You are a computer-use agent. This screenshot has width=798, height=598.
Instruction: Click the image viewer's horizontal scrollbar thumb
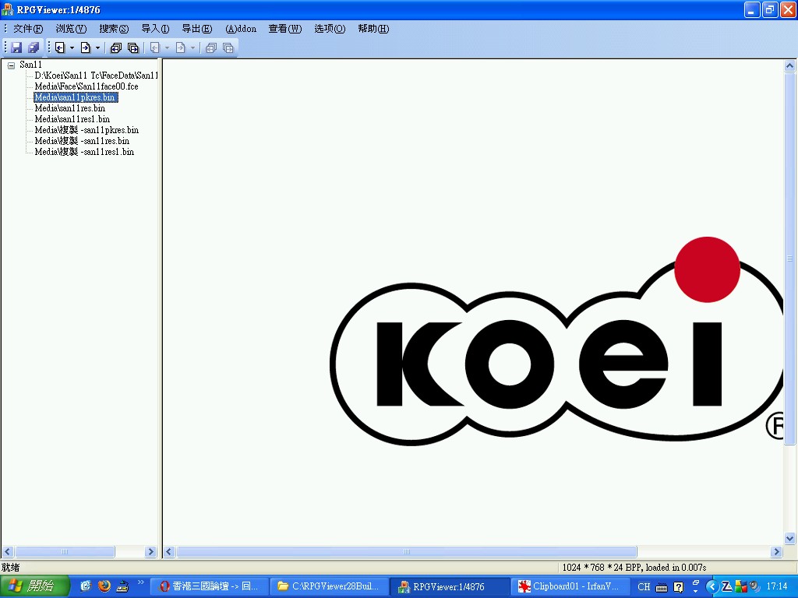[407, 552]
